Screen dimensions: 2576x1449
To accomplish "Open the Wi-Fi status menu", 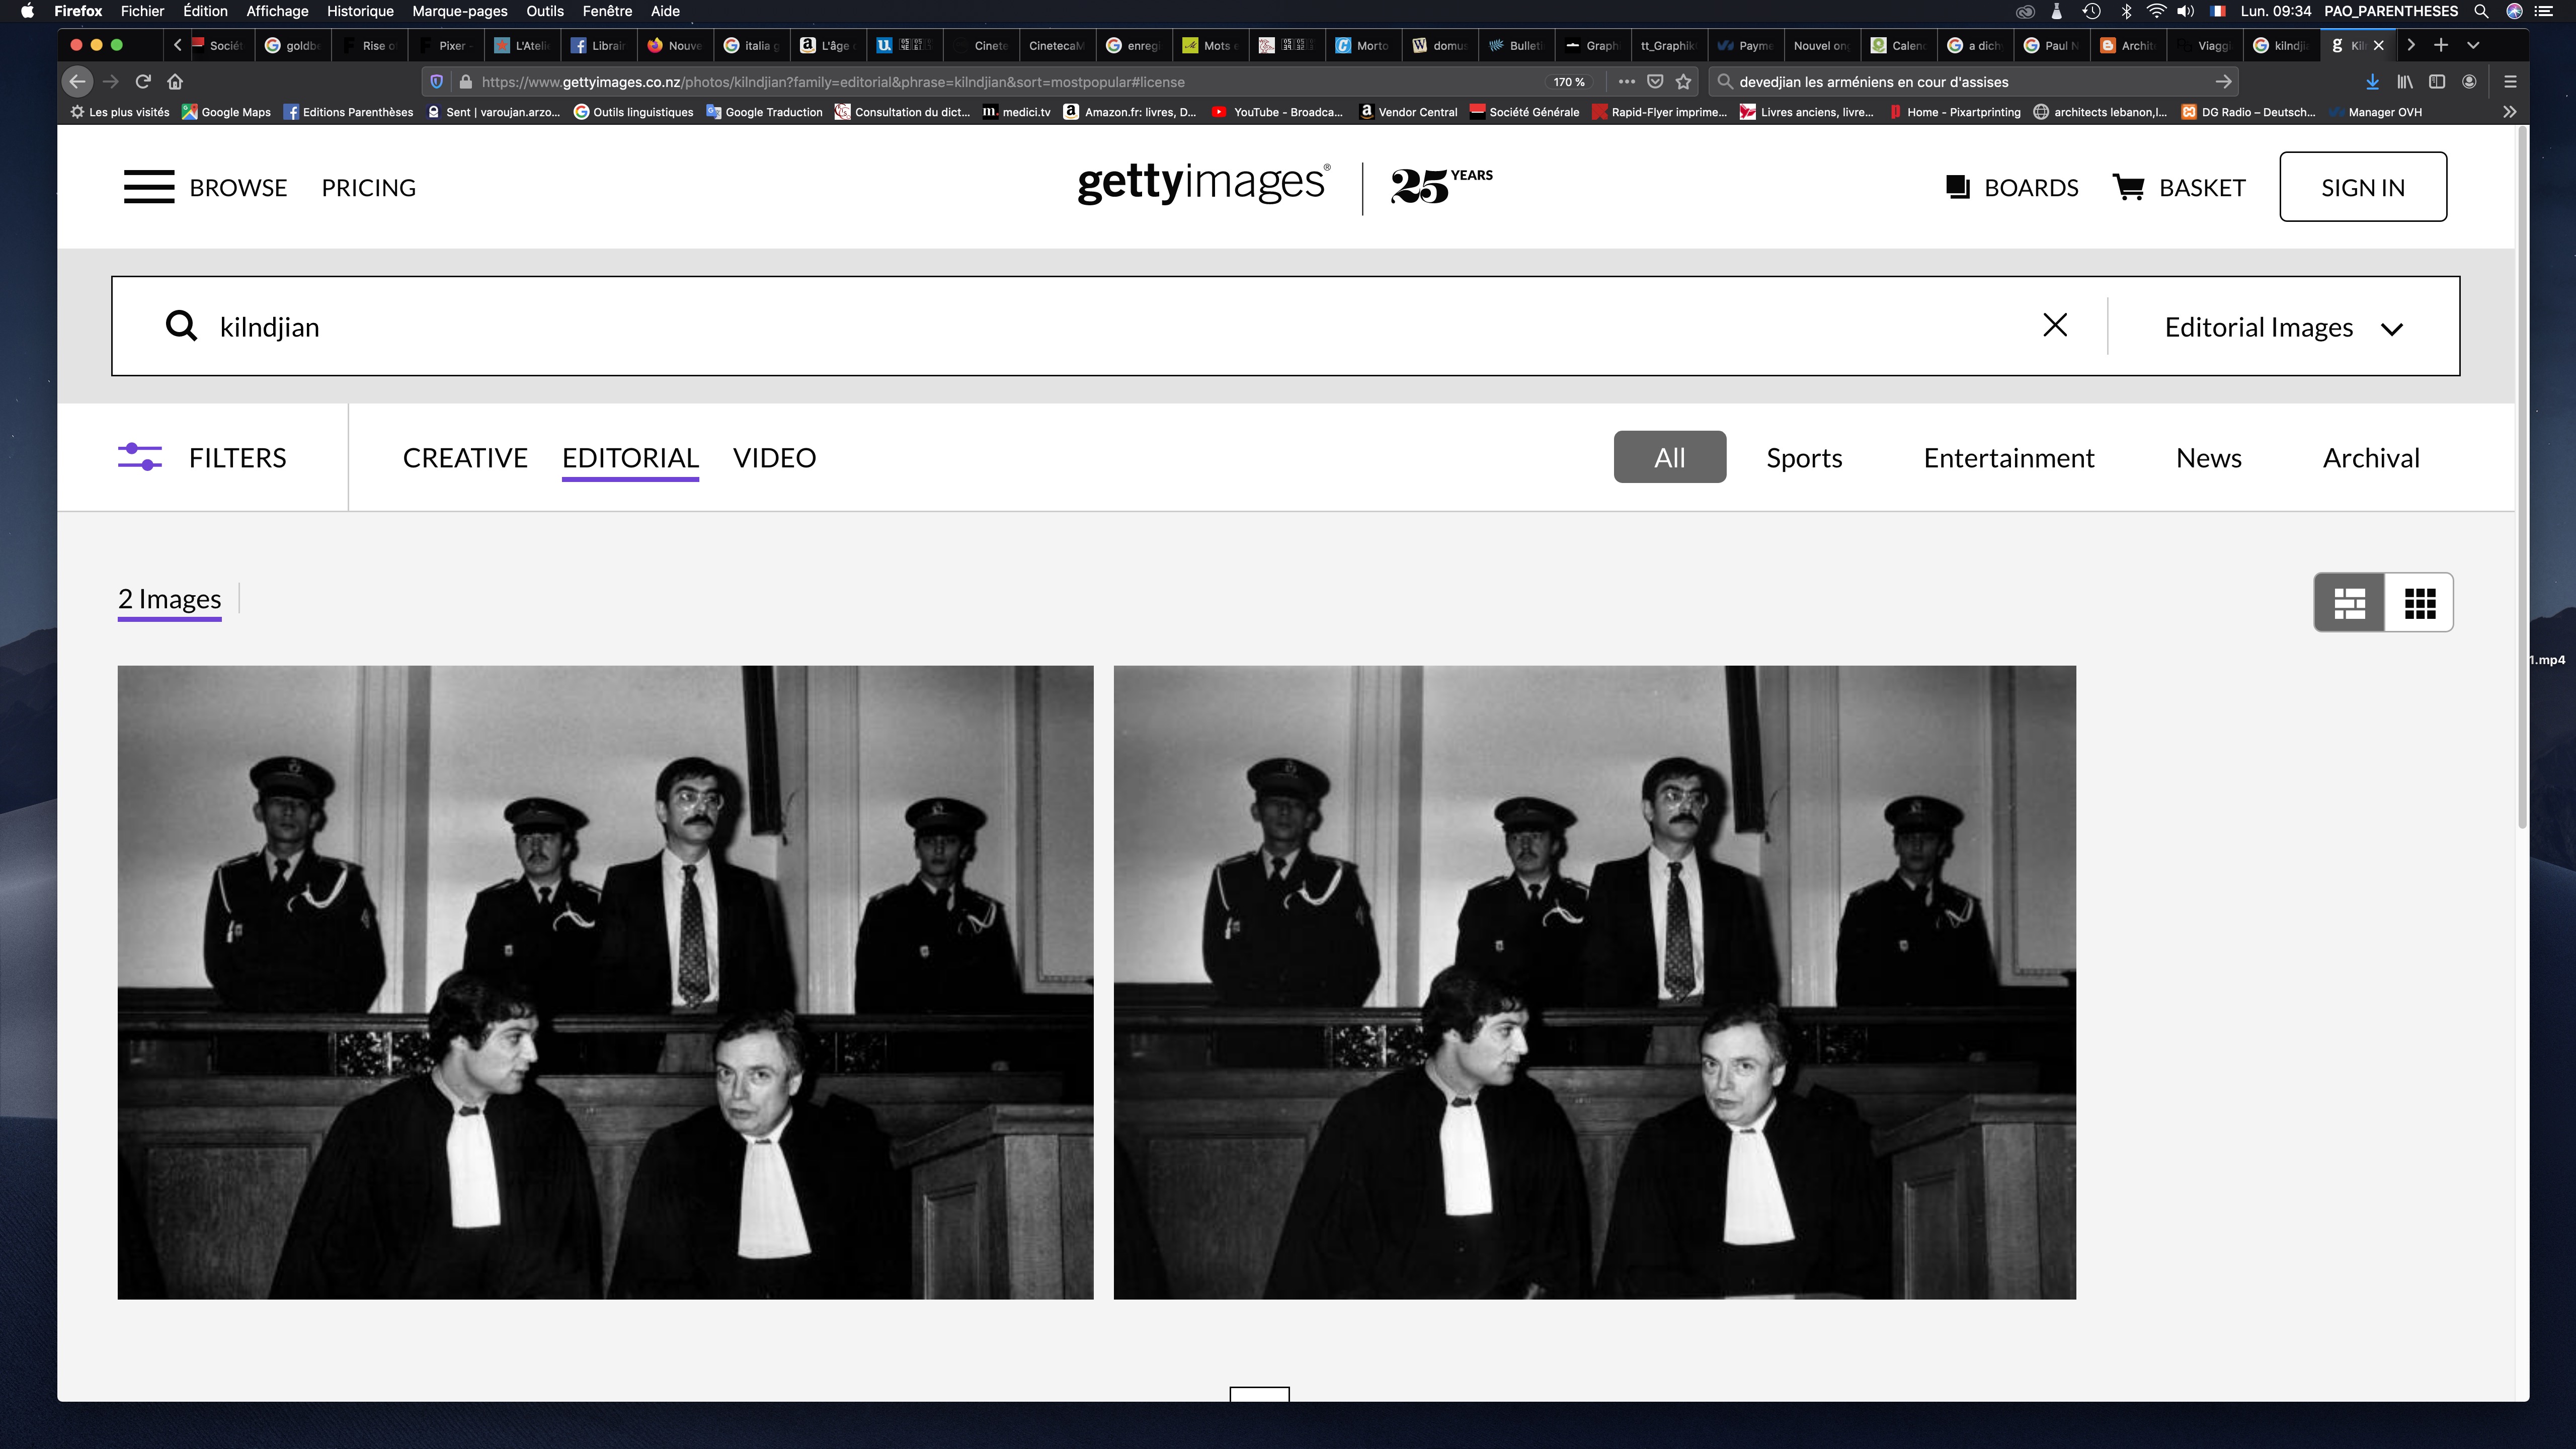I will click(x=2156, y=11).
